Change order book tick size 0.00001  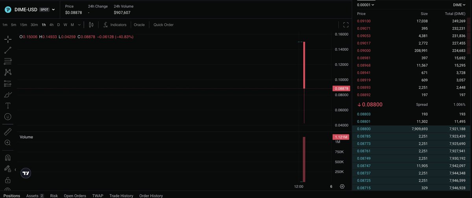(365, 5)
